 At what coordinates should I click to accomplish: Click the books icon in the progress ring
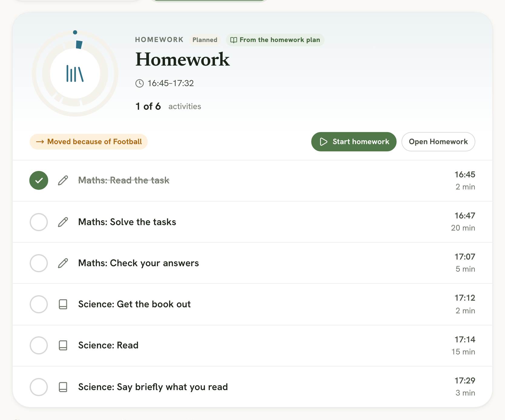click(x=75, y=74)
